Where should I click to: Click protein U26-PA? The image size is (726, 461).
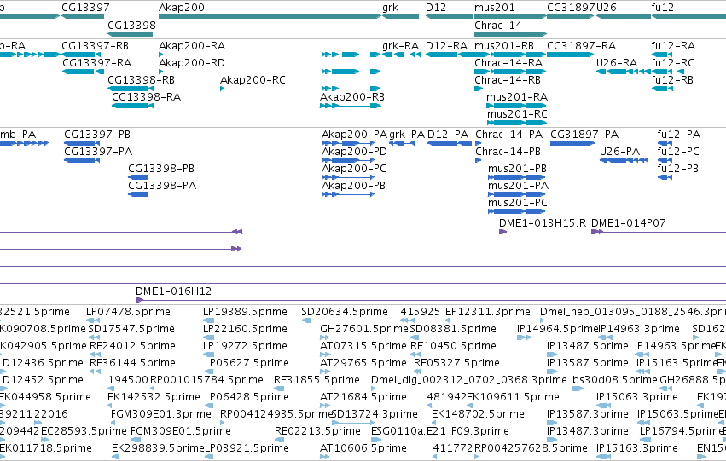(x=624, y=160)
